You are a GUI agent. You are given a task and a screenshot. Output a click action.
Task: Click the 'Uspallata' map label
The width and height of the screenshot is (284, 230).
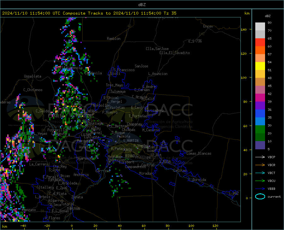33,76
